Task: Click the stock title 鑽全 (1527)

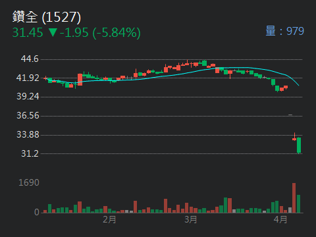Action: [47, 17]
